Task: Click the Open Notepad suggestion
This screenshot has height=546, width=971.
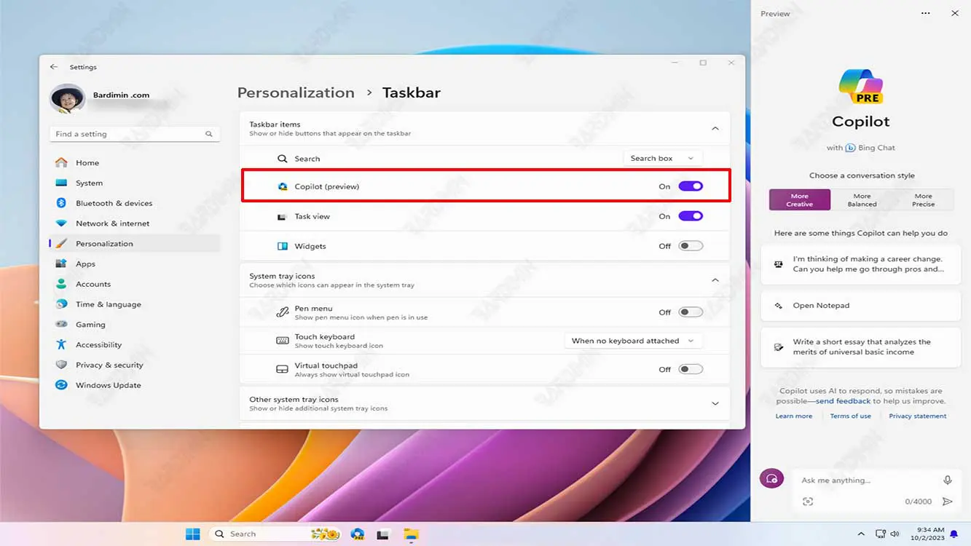Action: 860,306
